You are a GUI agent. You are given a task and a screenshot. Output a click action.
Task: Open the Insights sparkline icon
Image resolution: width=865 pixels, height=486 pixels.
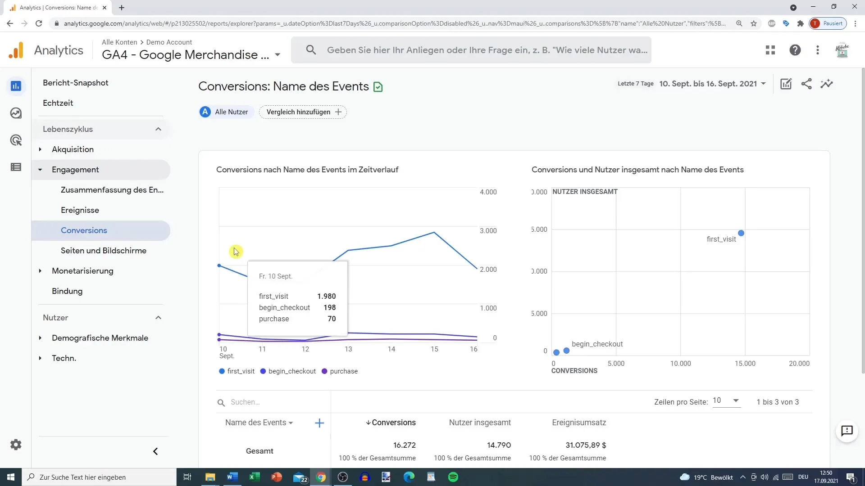827,84
